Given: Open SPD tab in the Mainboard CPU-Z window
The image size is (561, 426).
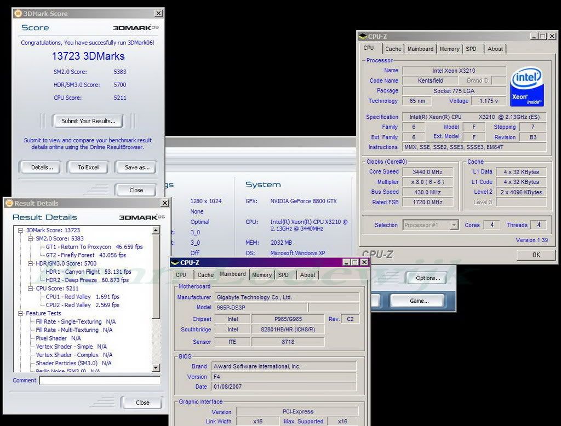Looking at the screenshot, I should point(283,275).
